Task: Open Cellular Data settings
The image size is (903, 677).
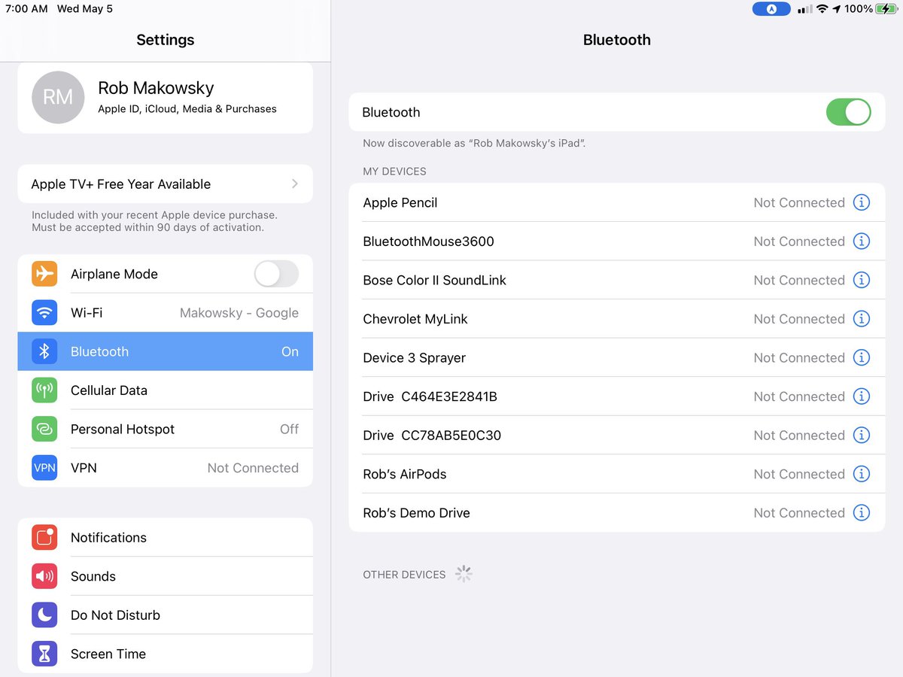Action: (x=166, y=390)
